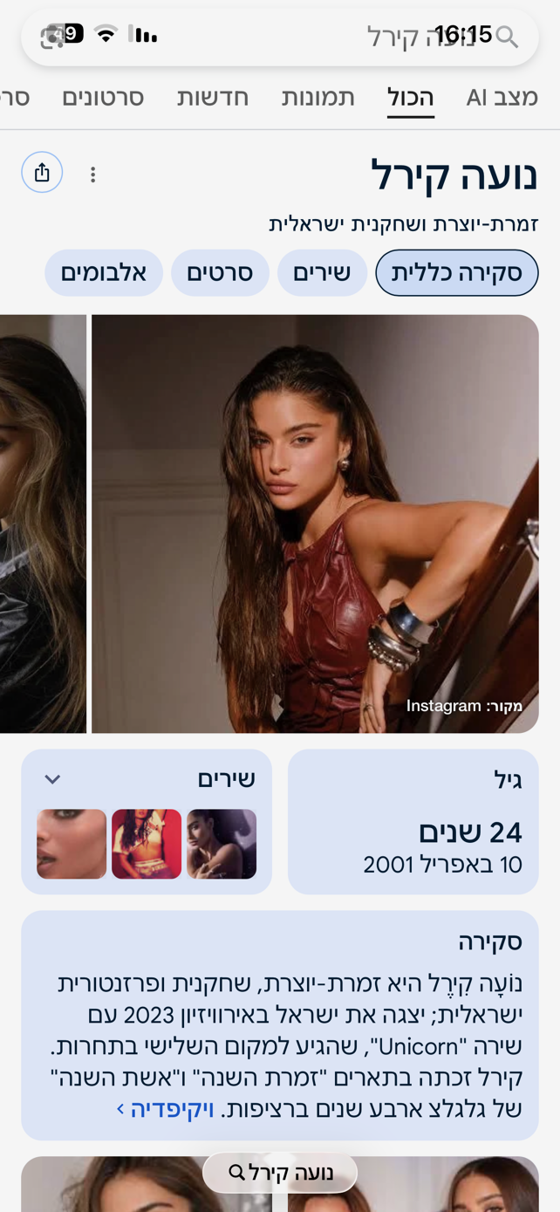Open the מצב AI tab
560x1212 pixels.
pos(502,97)
